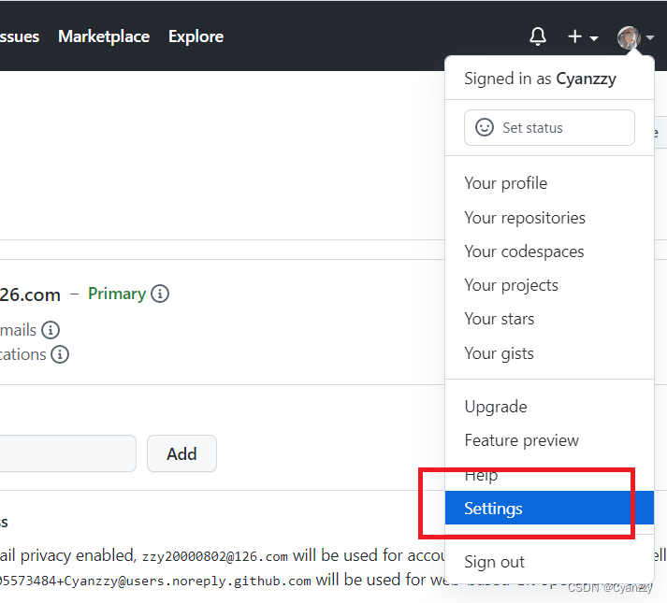Click the Set status button
Image resolution: width=667 pixels, height=603 pixels.
(549, 127)
